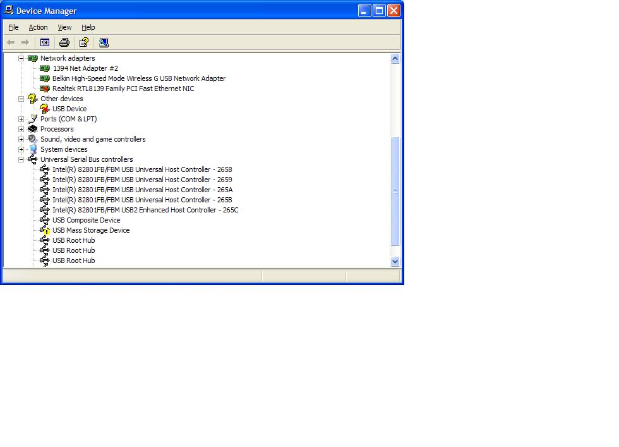Click the Processors label
Screen dimensions: 619x447
57,129
